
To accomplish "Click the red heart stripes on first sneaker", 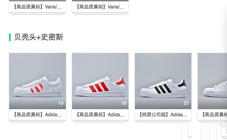I will 37,88.
